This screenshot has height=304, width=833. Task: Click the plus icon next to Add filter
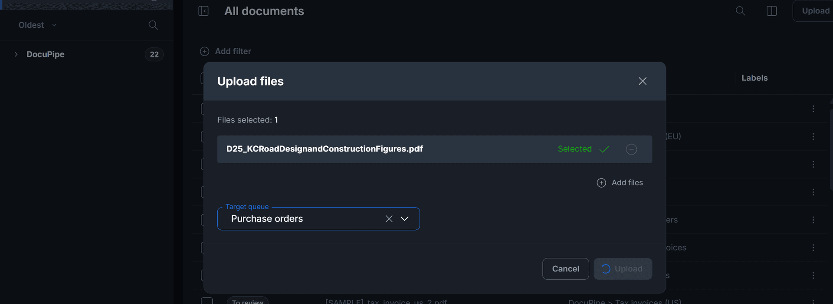click(204, 51)
